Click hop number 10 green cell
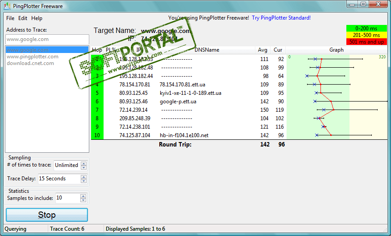Screen dimensions: 391x236 point(97,135)
